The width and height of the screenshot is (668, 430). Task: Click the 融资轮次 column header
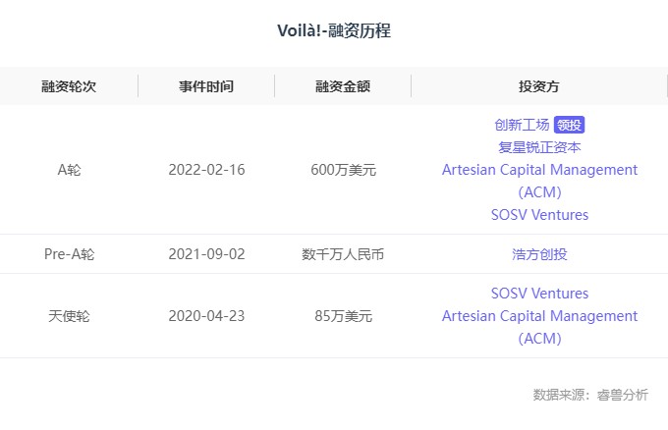coord(69,86)
